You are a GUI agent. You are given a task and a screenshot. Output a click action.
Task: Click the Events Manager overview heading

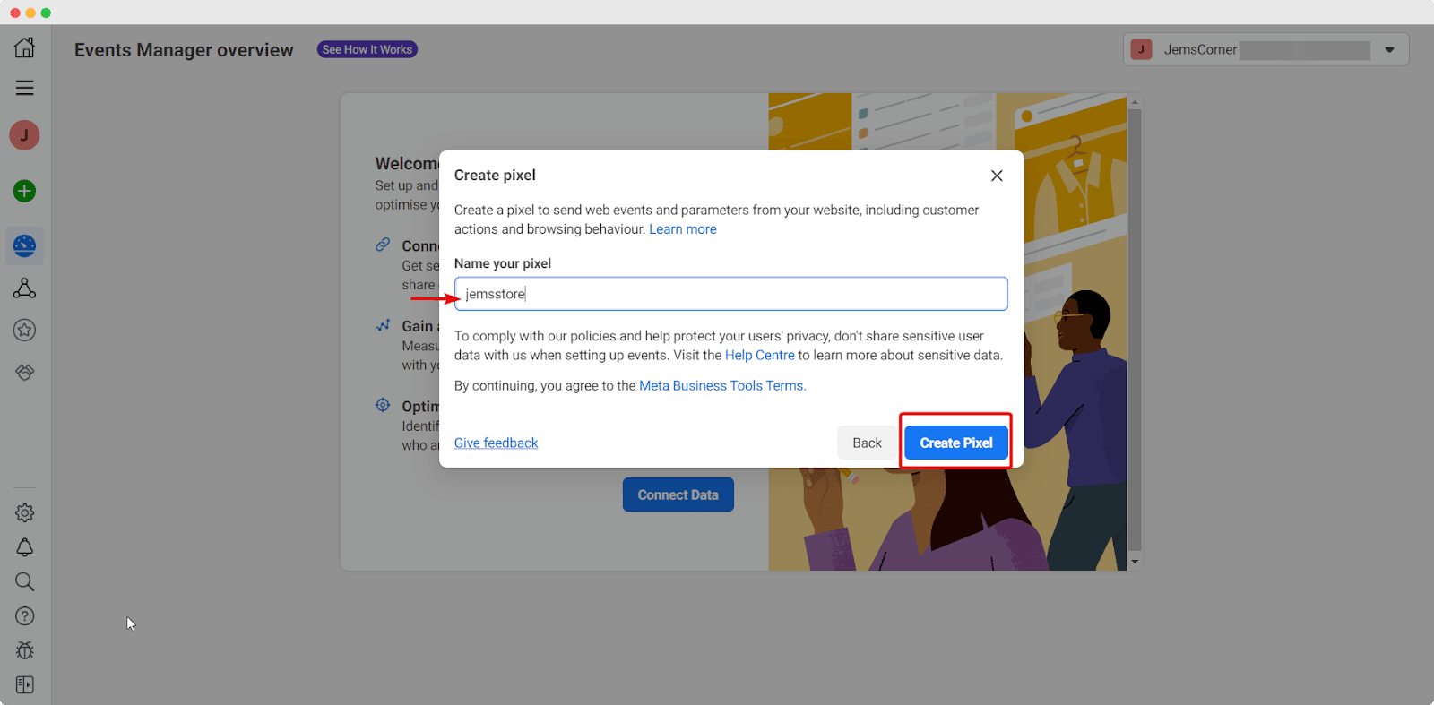pyautogui.click(x=184, y=50)
